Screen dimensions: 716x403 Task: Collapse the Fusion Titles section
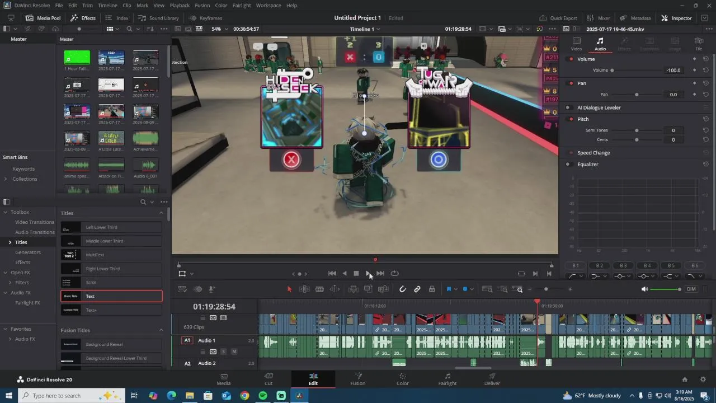click(162, 330)
